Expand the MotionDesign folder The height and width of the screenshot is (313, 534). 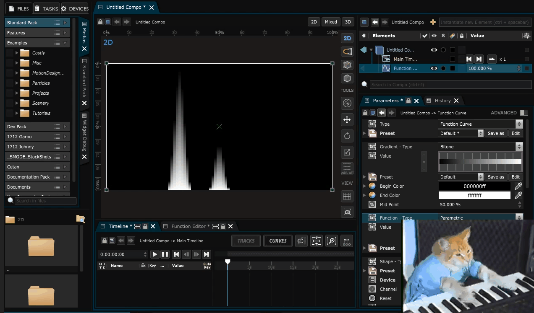click(x=17, y=73)
